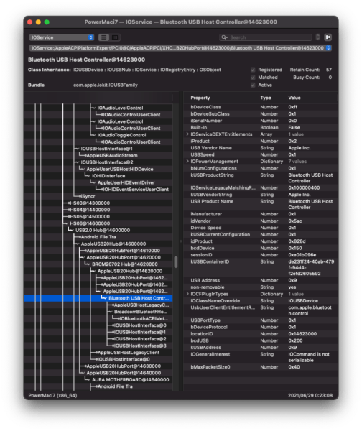Select the highlighted Bluetooth USB Host Contr... row

[98, 298]
